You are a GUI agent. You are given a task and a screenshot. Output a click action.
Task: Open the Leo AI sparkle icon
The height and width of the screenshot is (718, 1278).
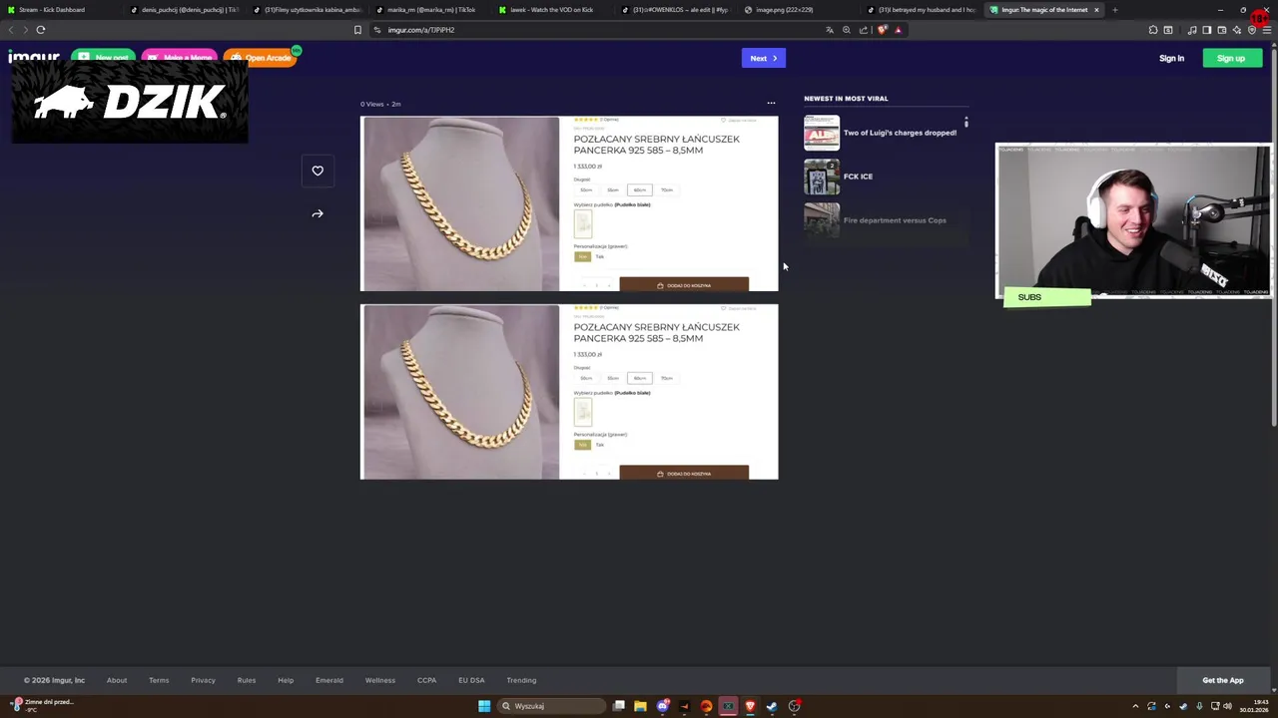tap(1237, 30)
